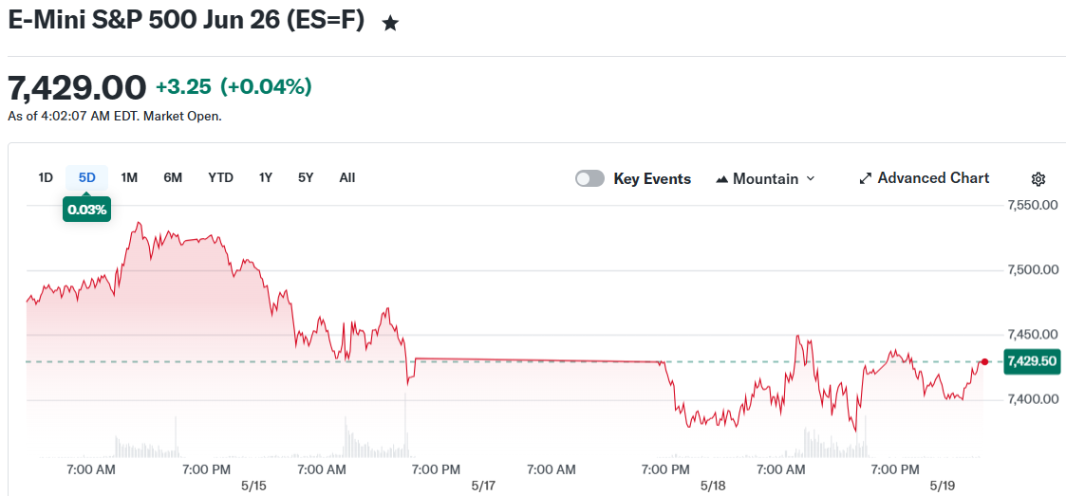
Task: Select the 1D time range tab
Action: (46, 178)
